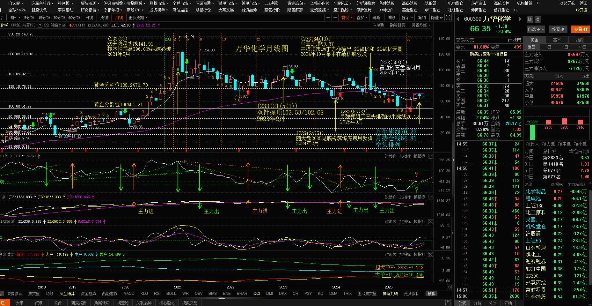Click the 2021 year marker on timeline
The width and height of the screenshot is (592, 306).
(178, 287)
